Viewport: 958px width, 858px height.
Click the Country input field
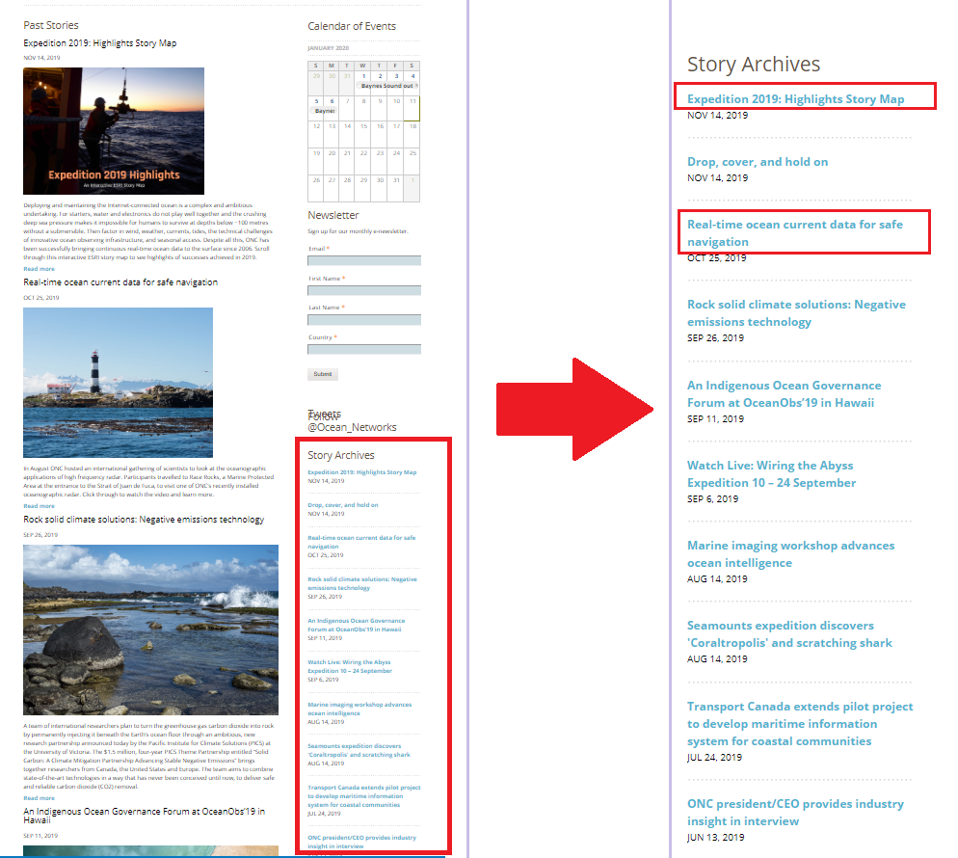click(x=364, y=350)
